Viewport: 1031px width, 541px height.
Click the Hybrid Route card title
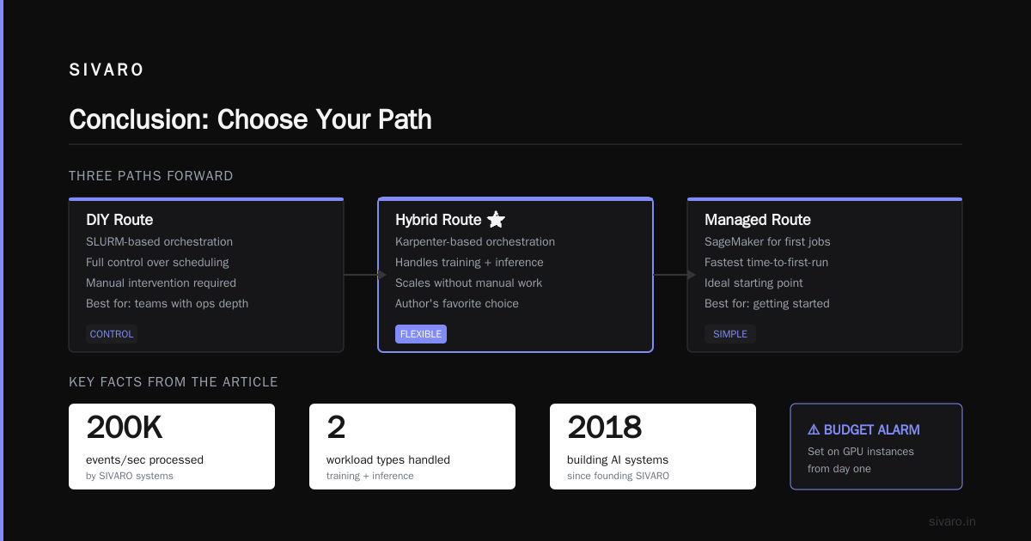pyautogui.click(x=438, y=220)
